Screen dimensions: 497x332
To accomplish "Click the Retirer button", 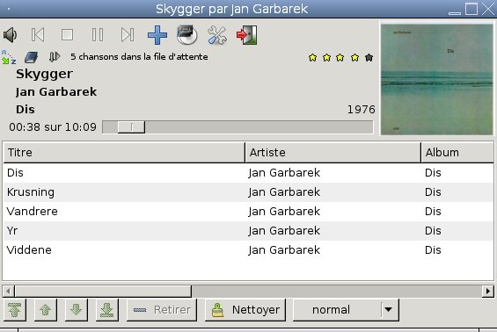I will (x=162, y=310).
